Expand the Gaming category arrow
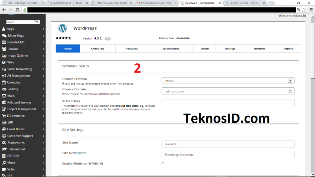 click(43, 89)
